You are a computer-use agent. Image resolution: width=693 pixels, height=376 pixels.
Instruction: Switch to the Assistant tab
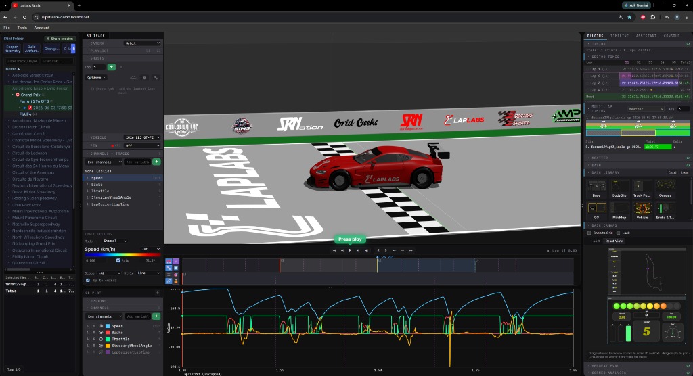[646, 36]
